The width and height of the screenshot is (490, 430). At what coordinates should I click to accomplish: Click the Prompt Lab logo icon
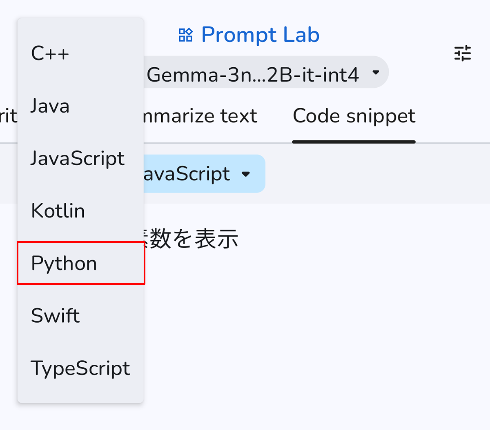[x=185, y=35]
